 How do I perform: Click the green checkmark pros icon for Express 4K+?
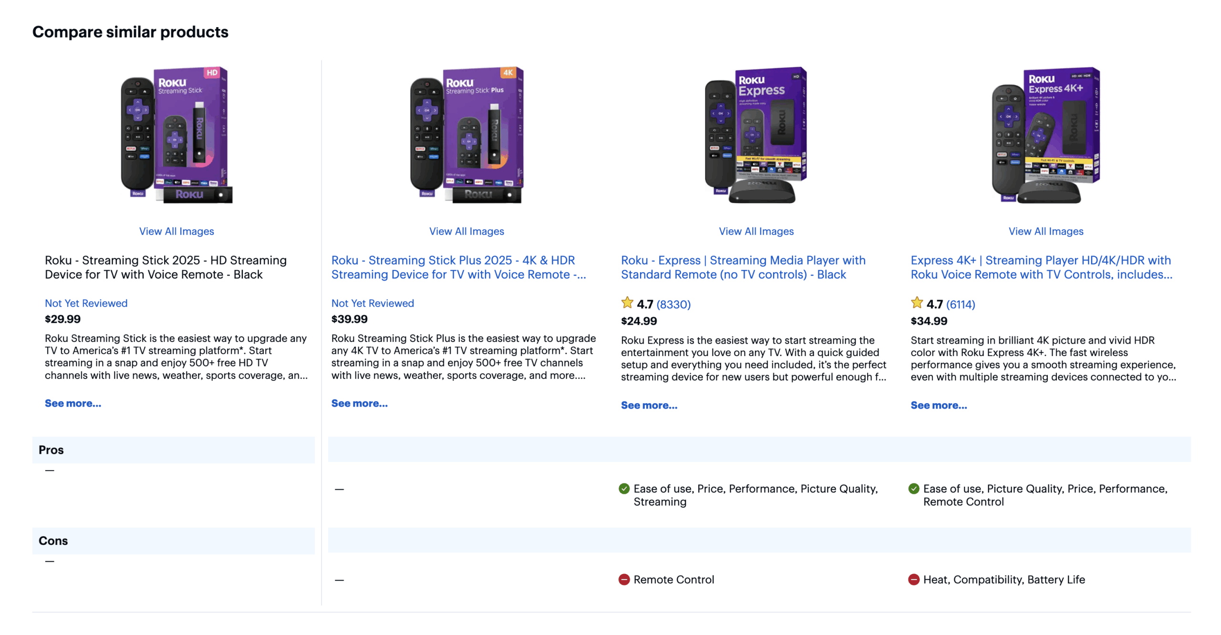pos(913,489)
